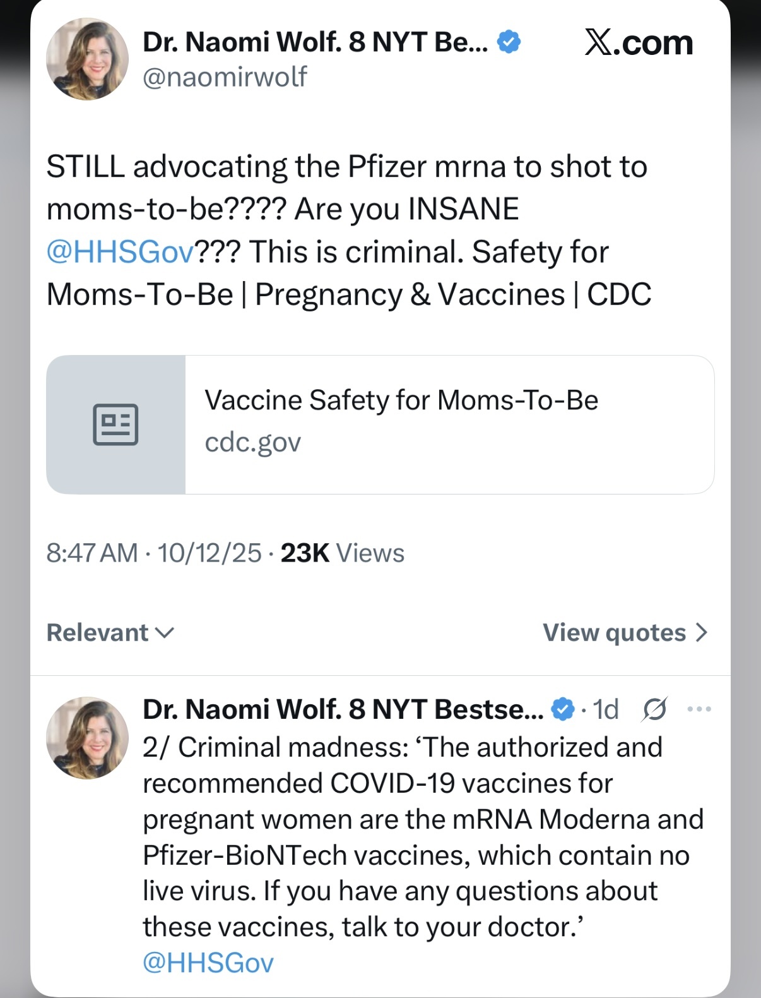Click the verified badge on the main post
The image size is (761, 998).
(x=509, y=42)
